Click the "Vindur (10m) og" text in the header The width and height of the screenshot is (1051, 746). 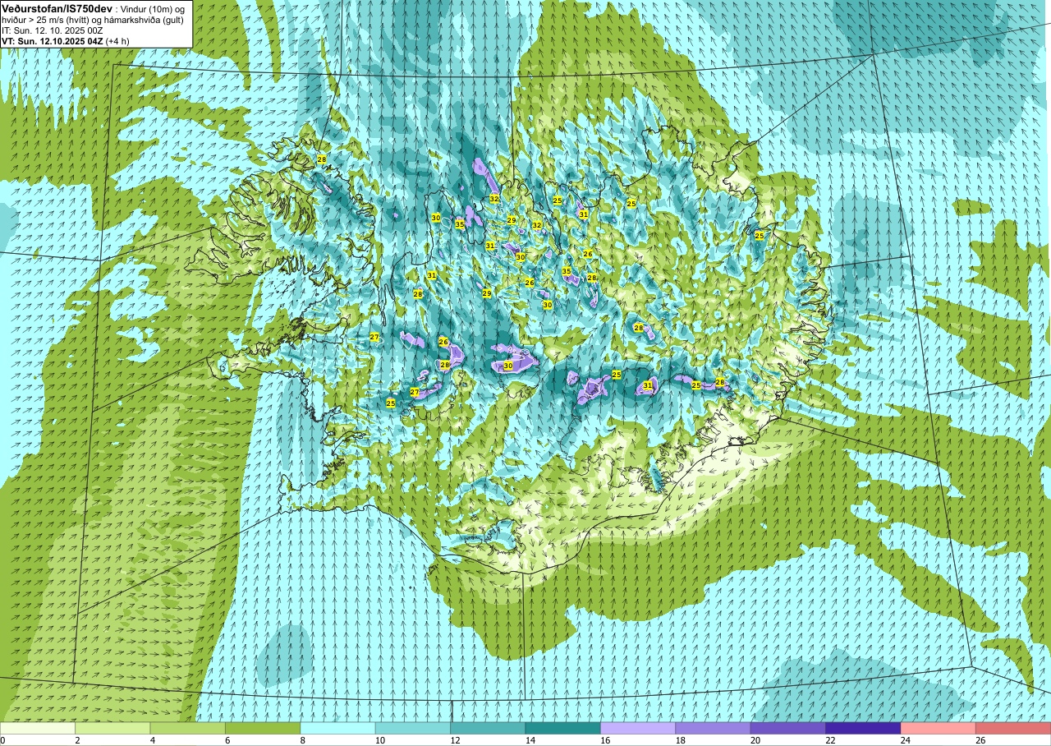pos(154,8)
